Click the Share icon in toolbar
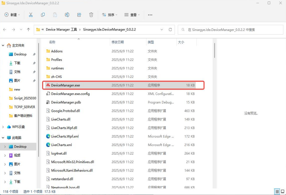286x195 pixels. (x=79, y=15)
